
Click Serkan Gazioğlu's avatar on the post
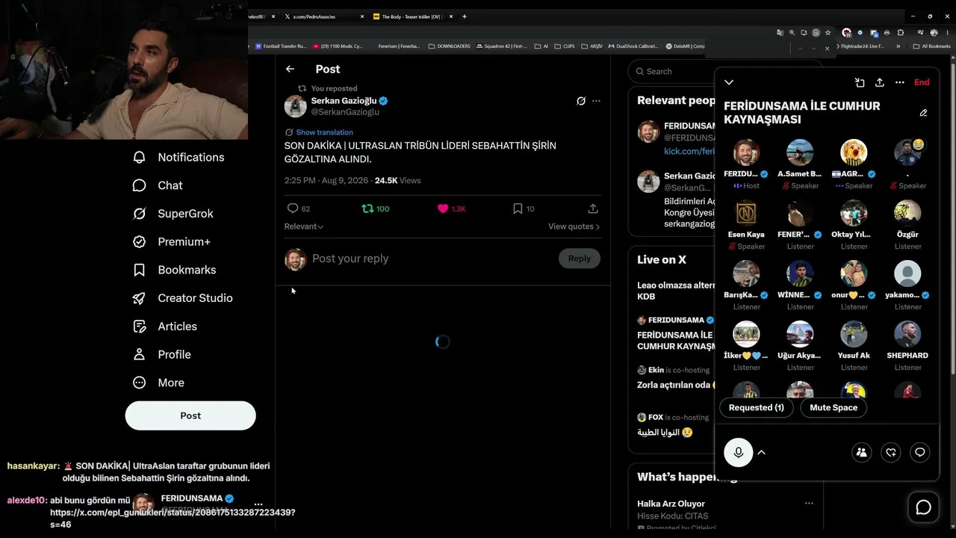296,106
